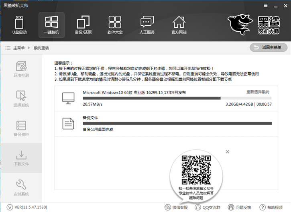Image resolution: width=291 pixels, height=212 pixels.
Task: Close the QR code popup
Action: click(227, 152)
